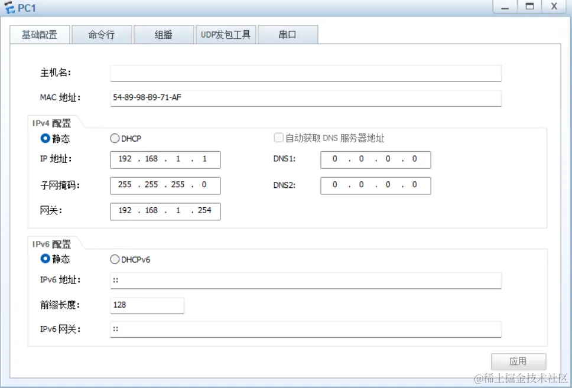Viewport: 572px width, 388px height.
Task: Switch to the UDP发包工具 tab
Action: tap(226, 34)
